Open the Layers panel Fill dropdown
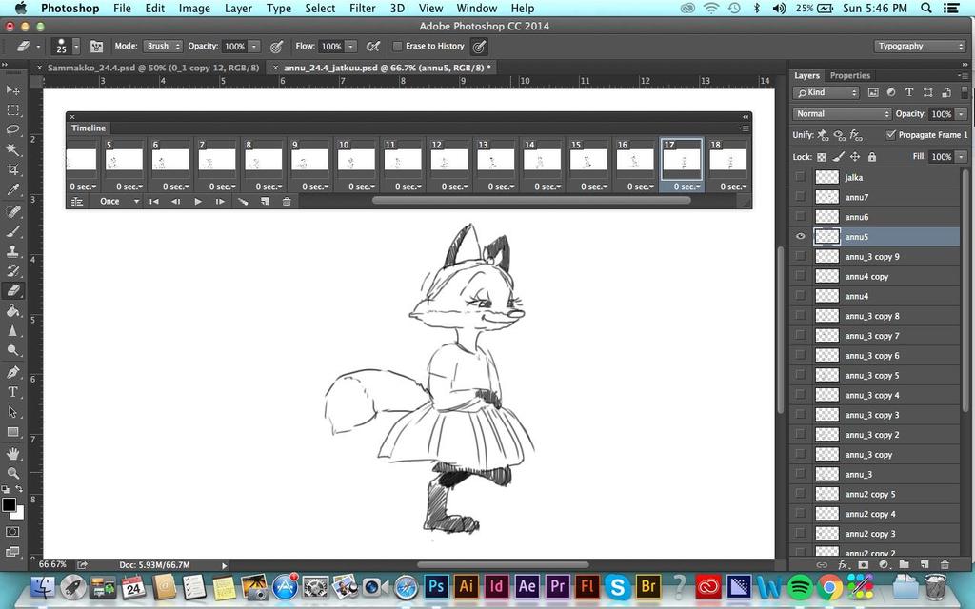Image resolution: width=975 pixels, height=609 pixels. point(962,157)
